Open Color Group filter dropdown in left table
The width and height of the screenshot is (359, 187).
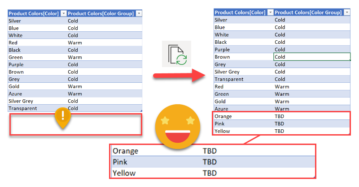pos(138,14)
